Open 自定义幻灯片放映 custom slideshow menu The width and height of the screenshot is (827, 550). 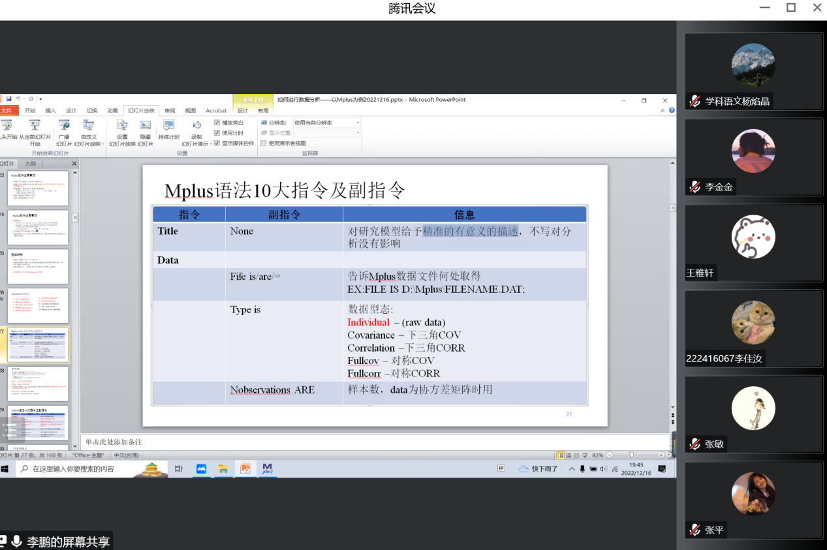89,132
